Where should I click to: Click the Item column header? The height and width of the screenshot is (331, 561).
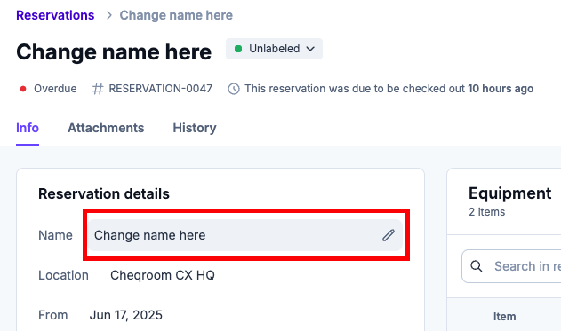tap(504, 317)
